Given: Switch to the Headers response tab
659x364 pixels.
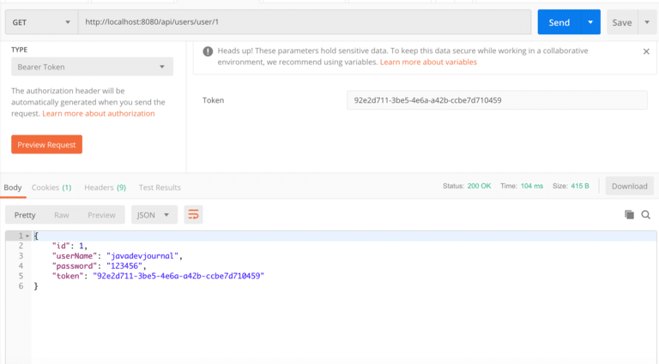Looking at the screenshot, I should (105, 188).
